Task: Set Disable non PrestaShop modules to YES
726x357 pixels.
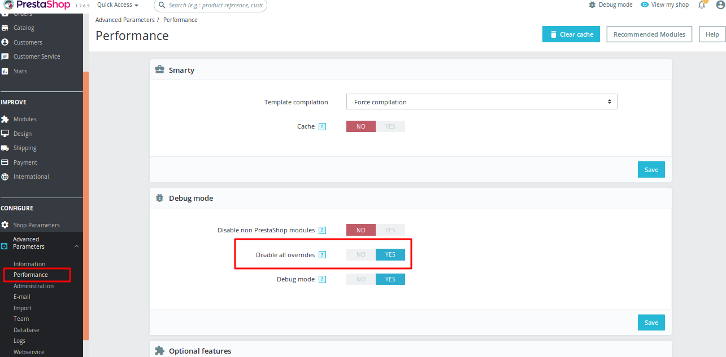Action: pos(390,230)
